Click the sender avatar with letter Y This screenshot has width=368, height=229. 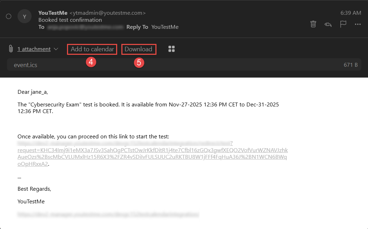(x=24, y=17)
